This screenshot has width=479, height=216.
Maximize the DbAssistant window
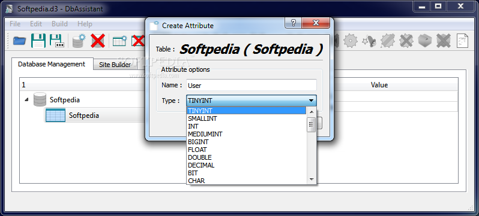438,6
